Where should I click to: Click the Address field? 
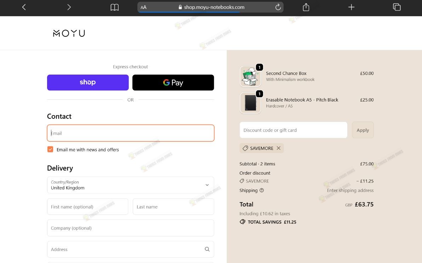(x=131, y=249)
